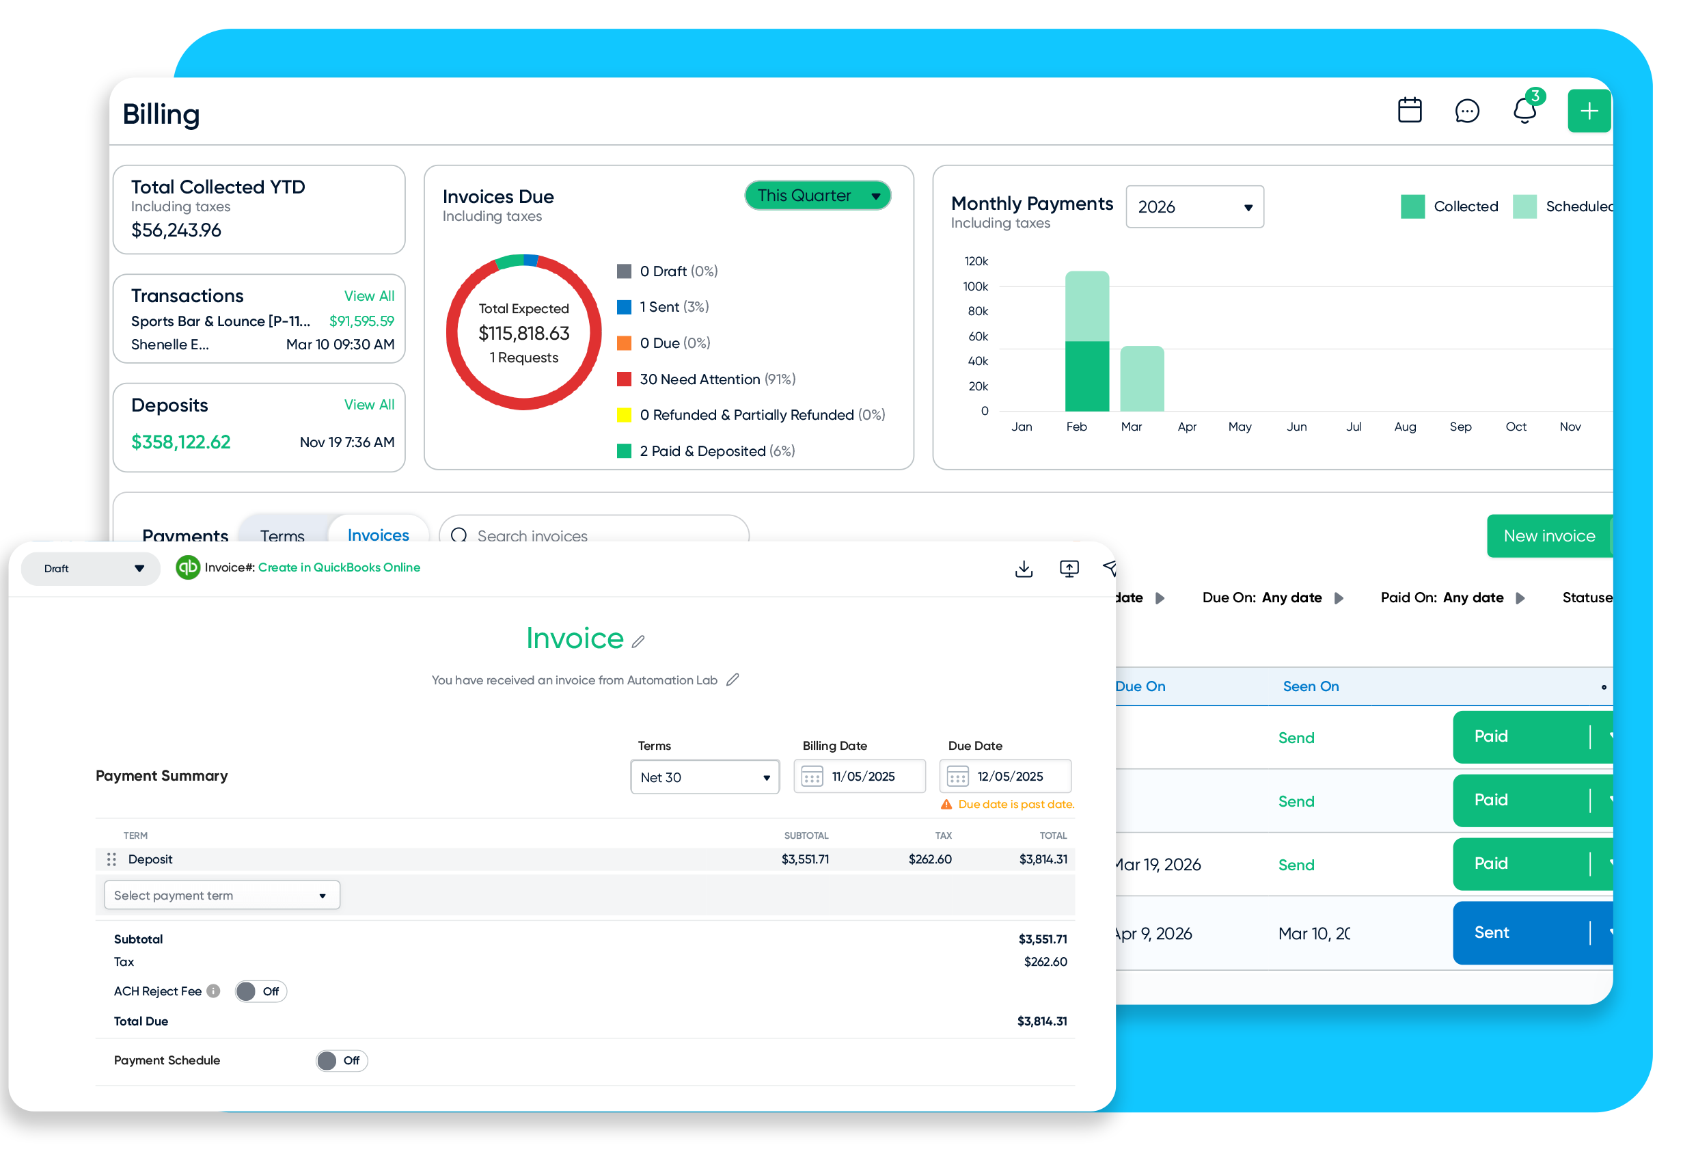Switch to the Terms tab
1683x1169 pixels.
[x=283, y=535]
